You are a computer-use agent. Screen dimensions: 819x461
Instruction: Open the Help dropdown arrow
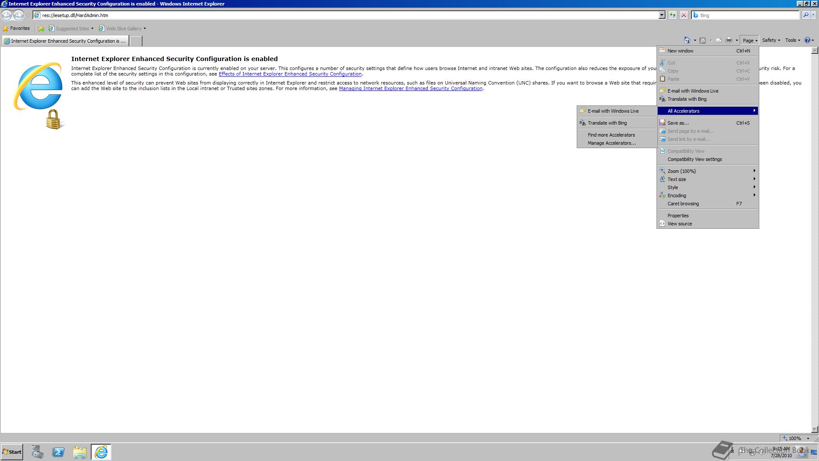click(x=813, y=41)
